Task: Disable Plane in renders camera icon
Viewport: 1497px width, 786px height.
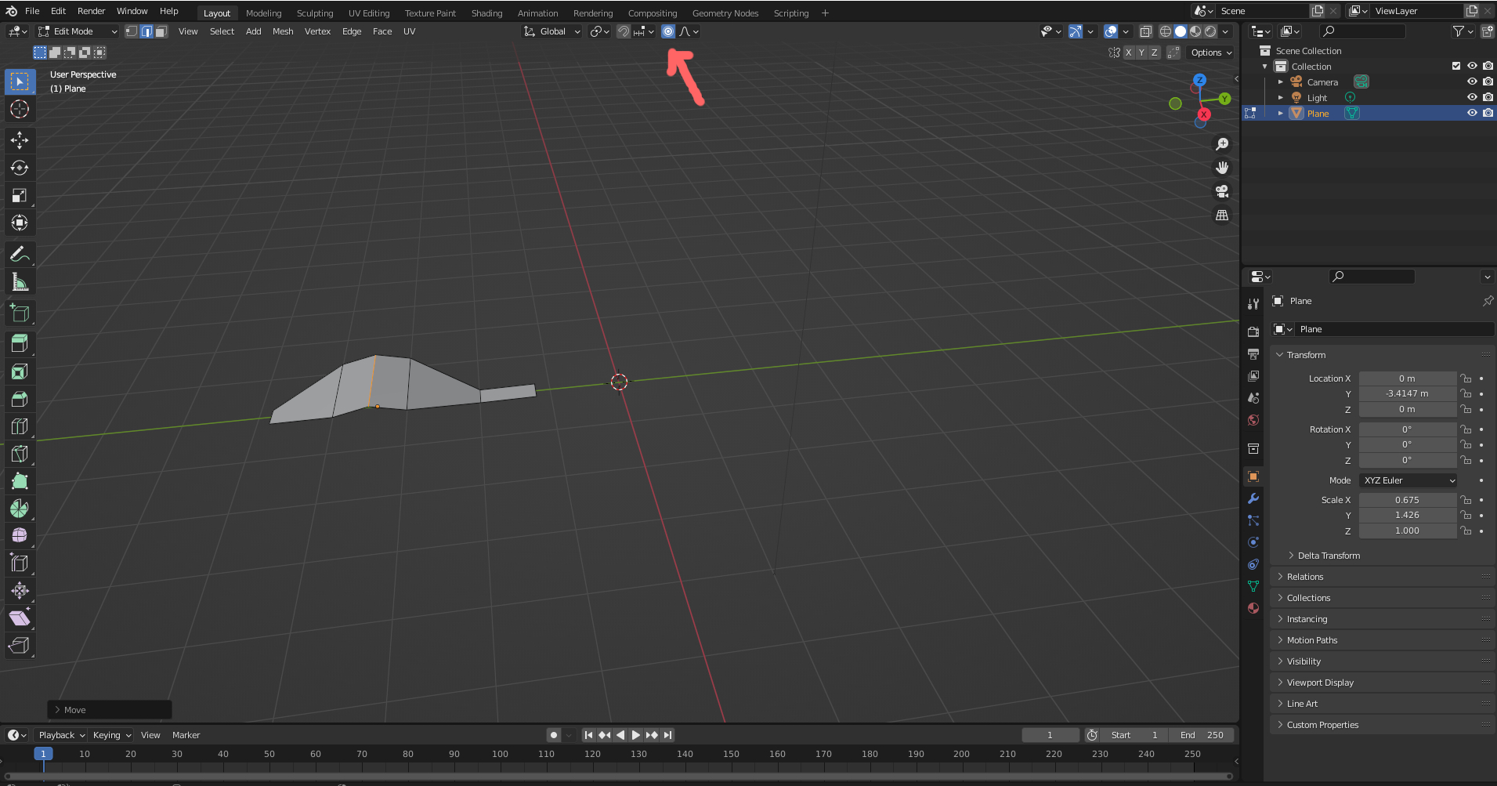Action: 1488,114
